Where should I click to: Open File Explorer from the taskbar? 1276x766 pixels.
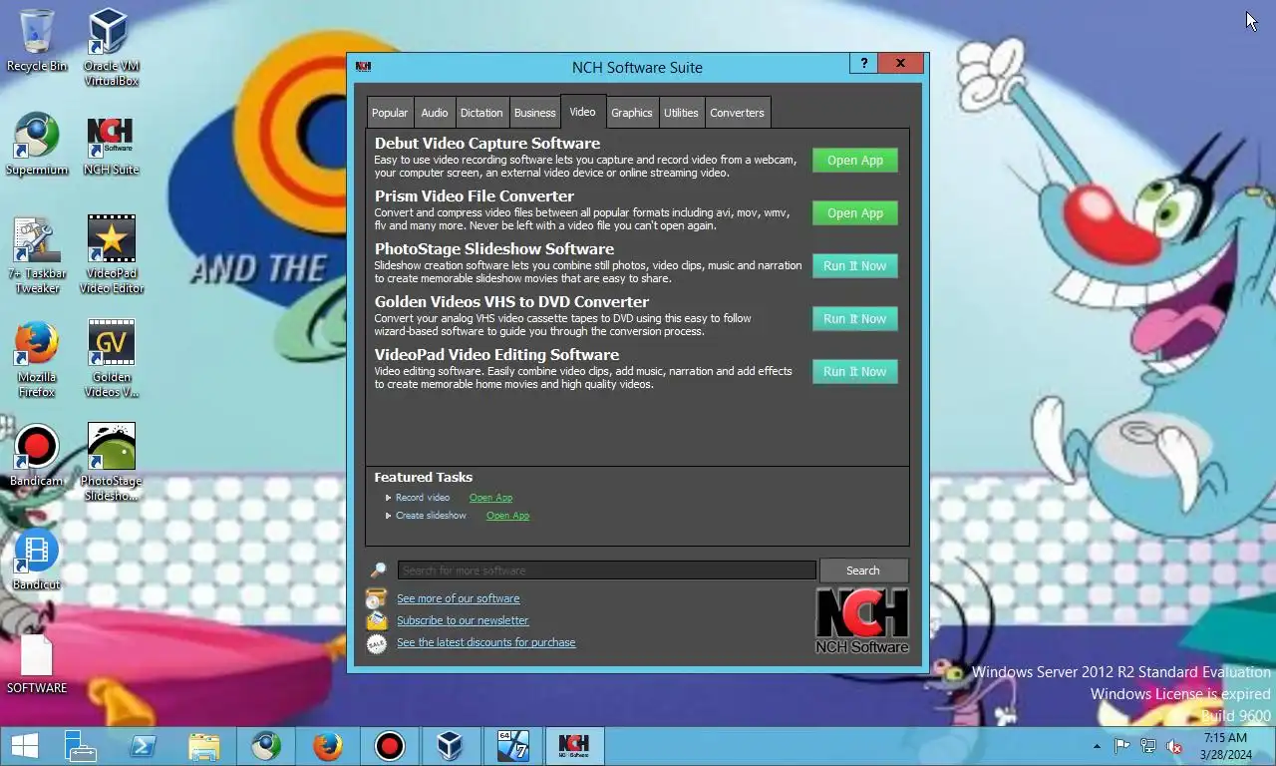click(204, 746)
